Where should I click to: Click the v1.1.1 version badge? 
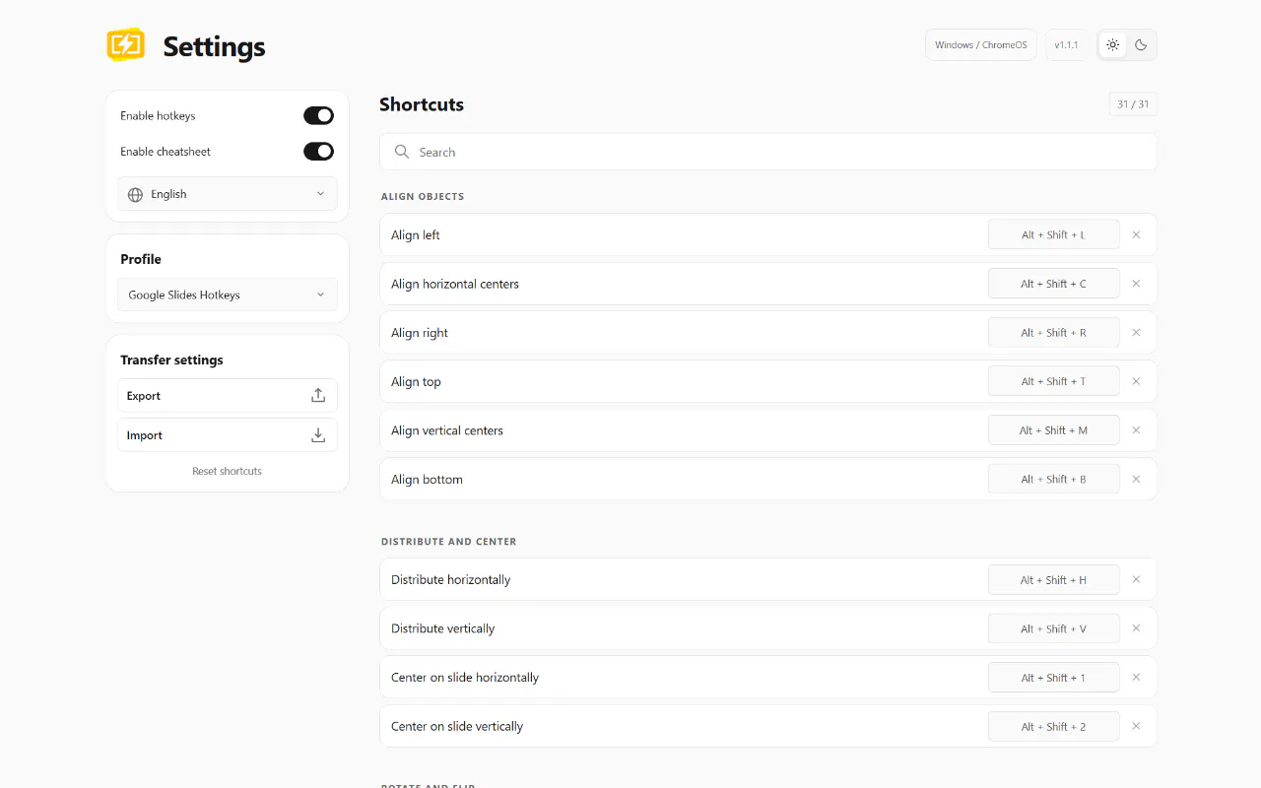[x=1066, y=45]
